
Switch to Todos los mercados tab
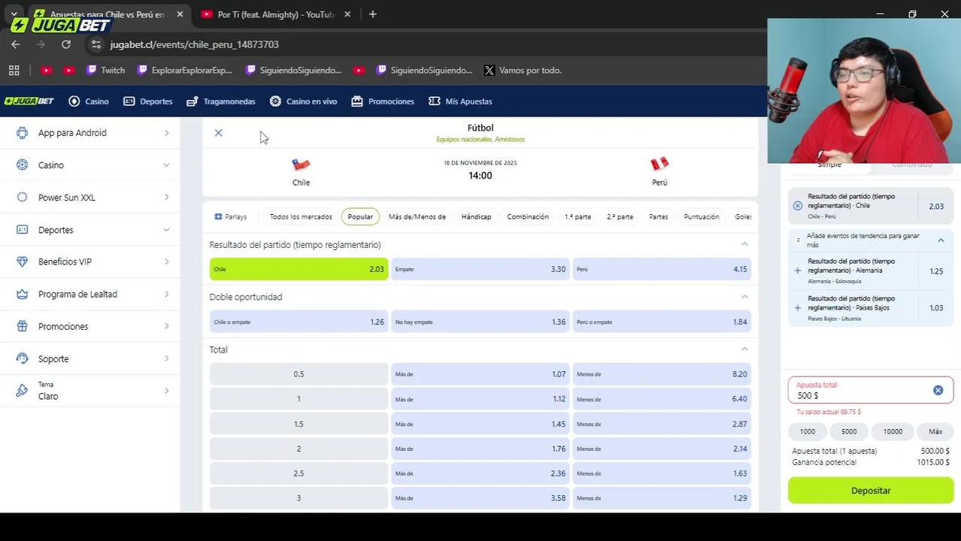click(x=301, y=216)
